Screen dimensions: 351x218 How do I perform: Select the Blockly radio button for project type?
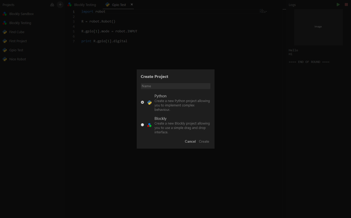click(142, 125)
